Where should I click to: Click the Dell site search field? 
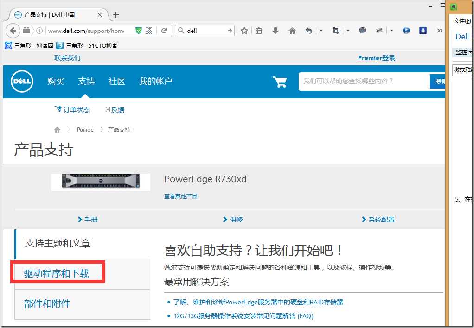(x=364, y=81)
